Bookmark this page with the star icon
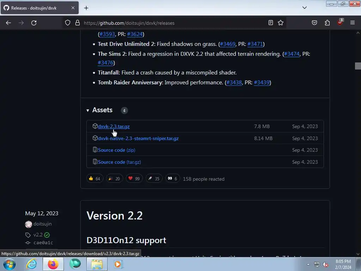361x271 pixels. [x=280, y=23]
